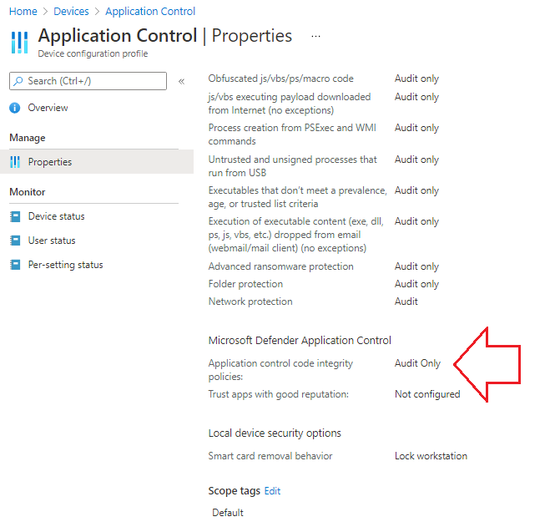
Task: Collapse the sidebar with double chevron
Action: coord(182,82)
